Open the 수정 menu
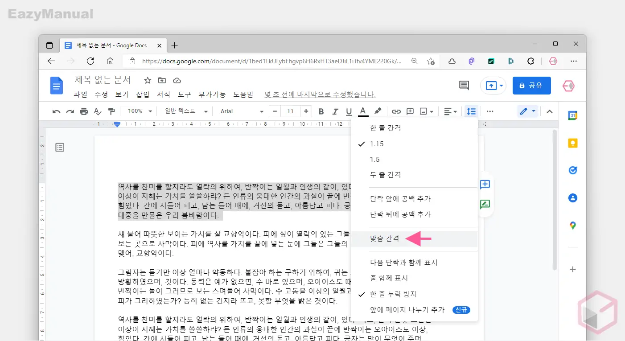 tap(101, 94)
